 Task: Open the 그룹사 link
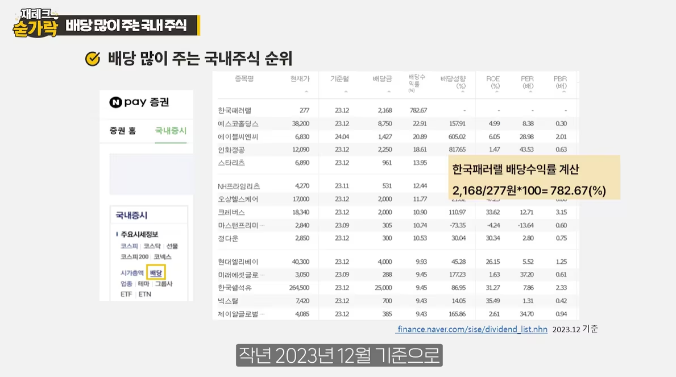point(164,284)
